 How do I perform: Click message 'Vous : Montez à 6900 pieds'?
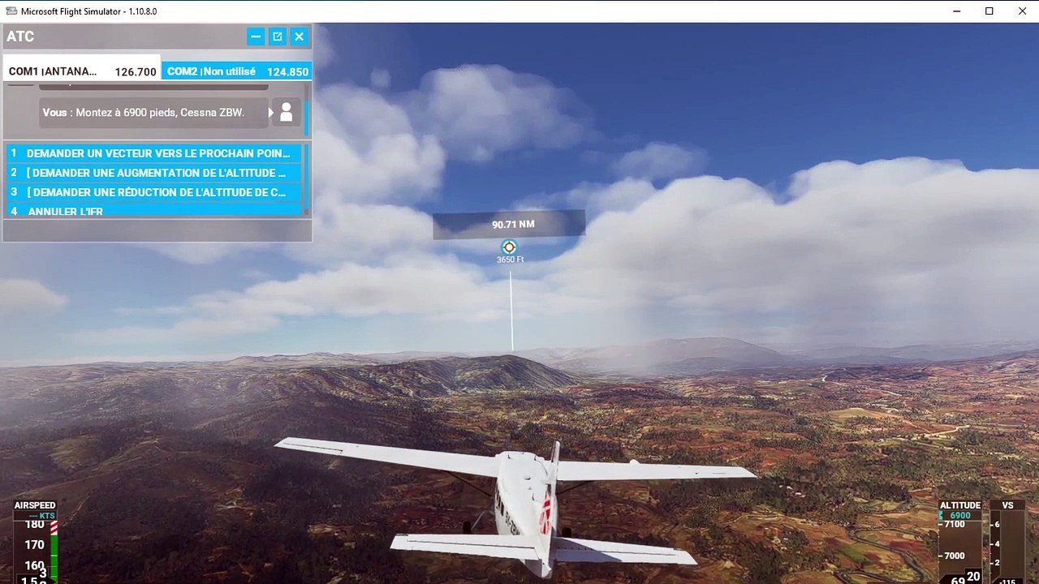(x=153, y=113)
